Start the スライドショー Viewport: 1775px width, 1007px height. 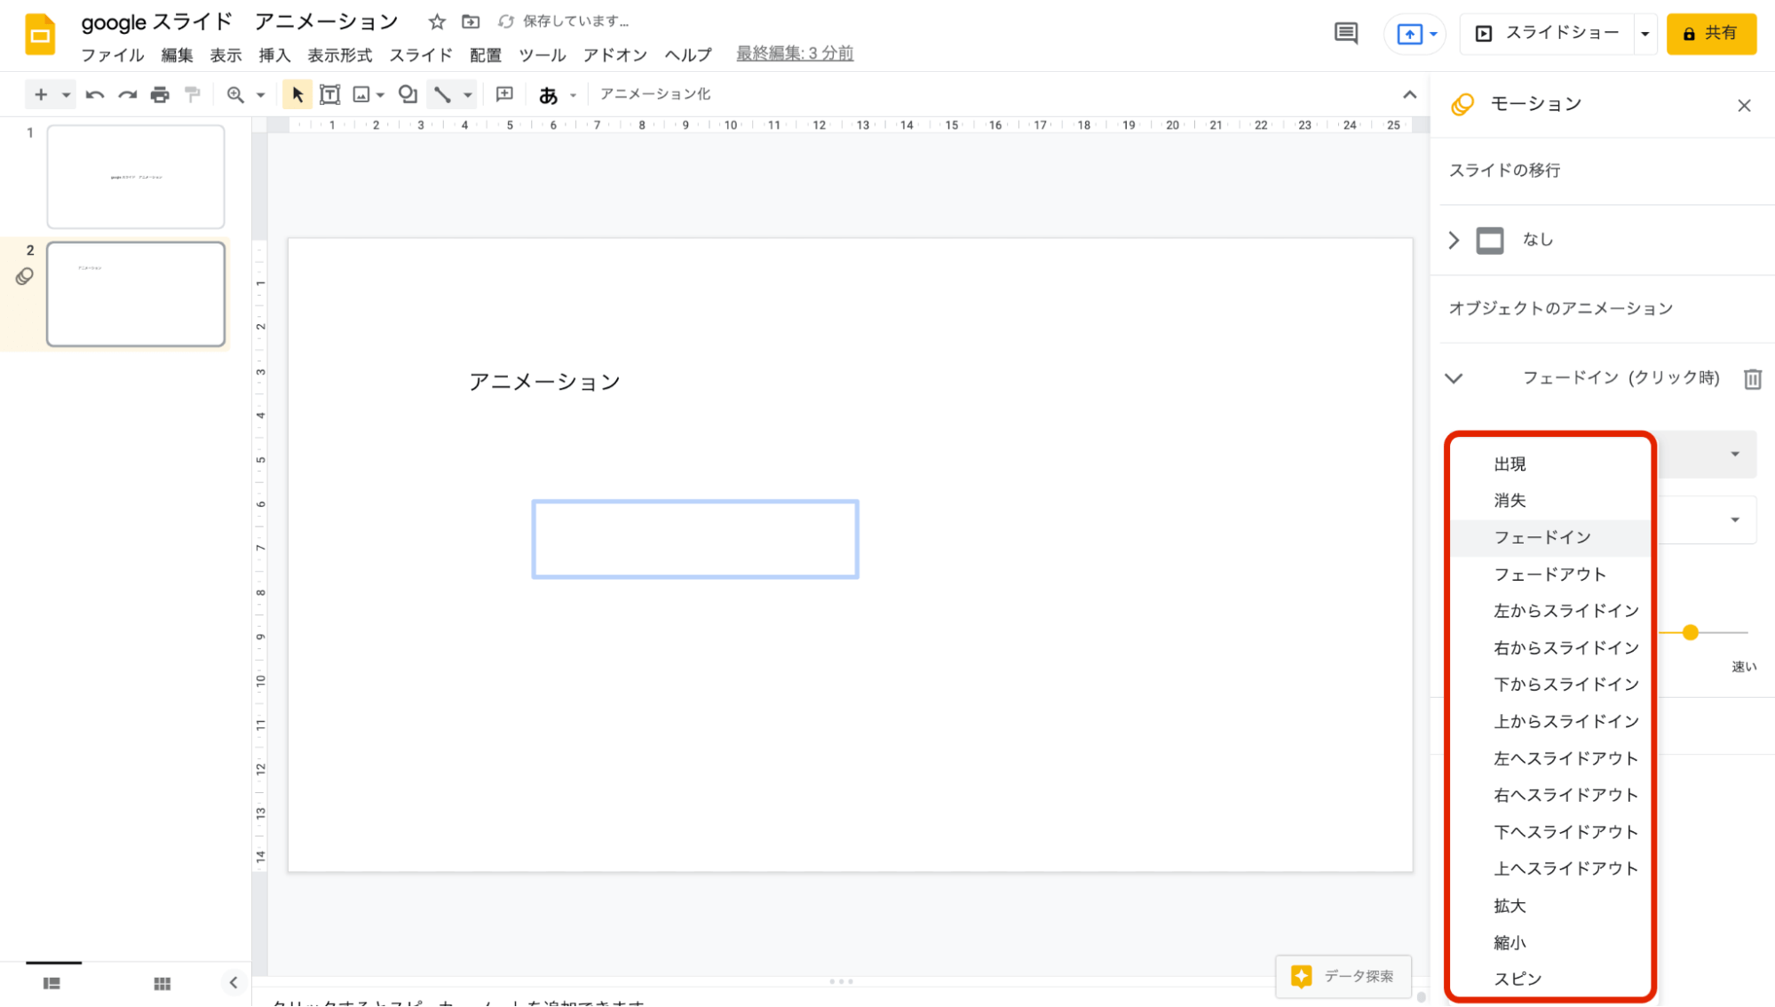pyautogui.click(x=1547, y=34)
